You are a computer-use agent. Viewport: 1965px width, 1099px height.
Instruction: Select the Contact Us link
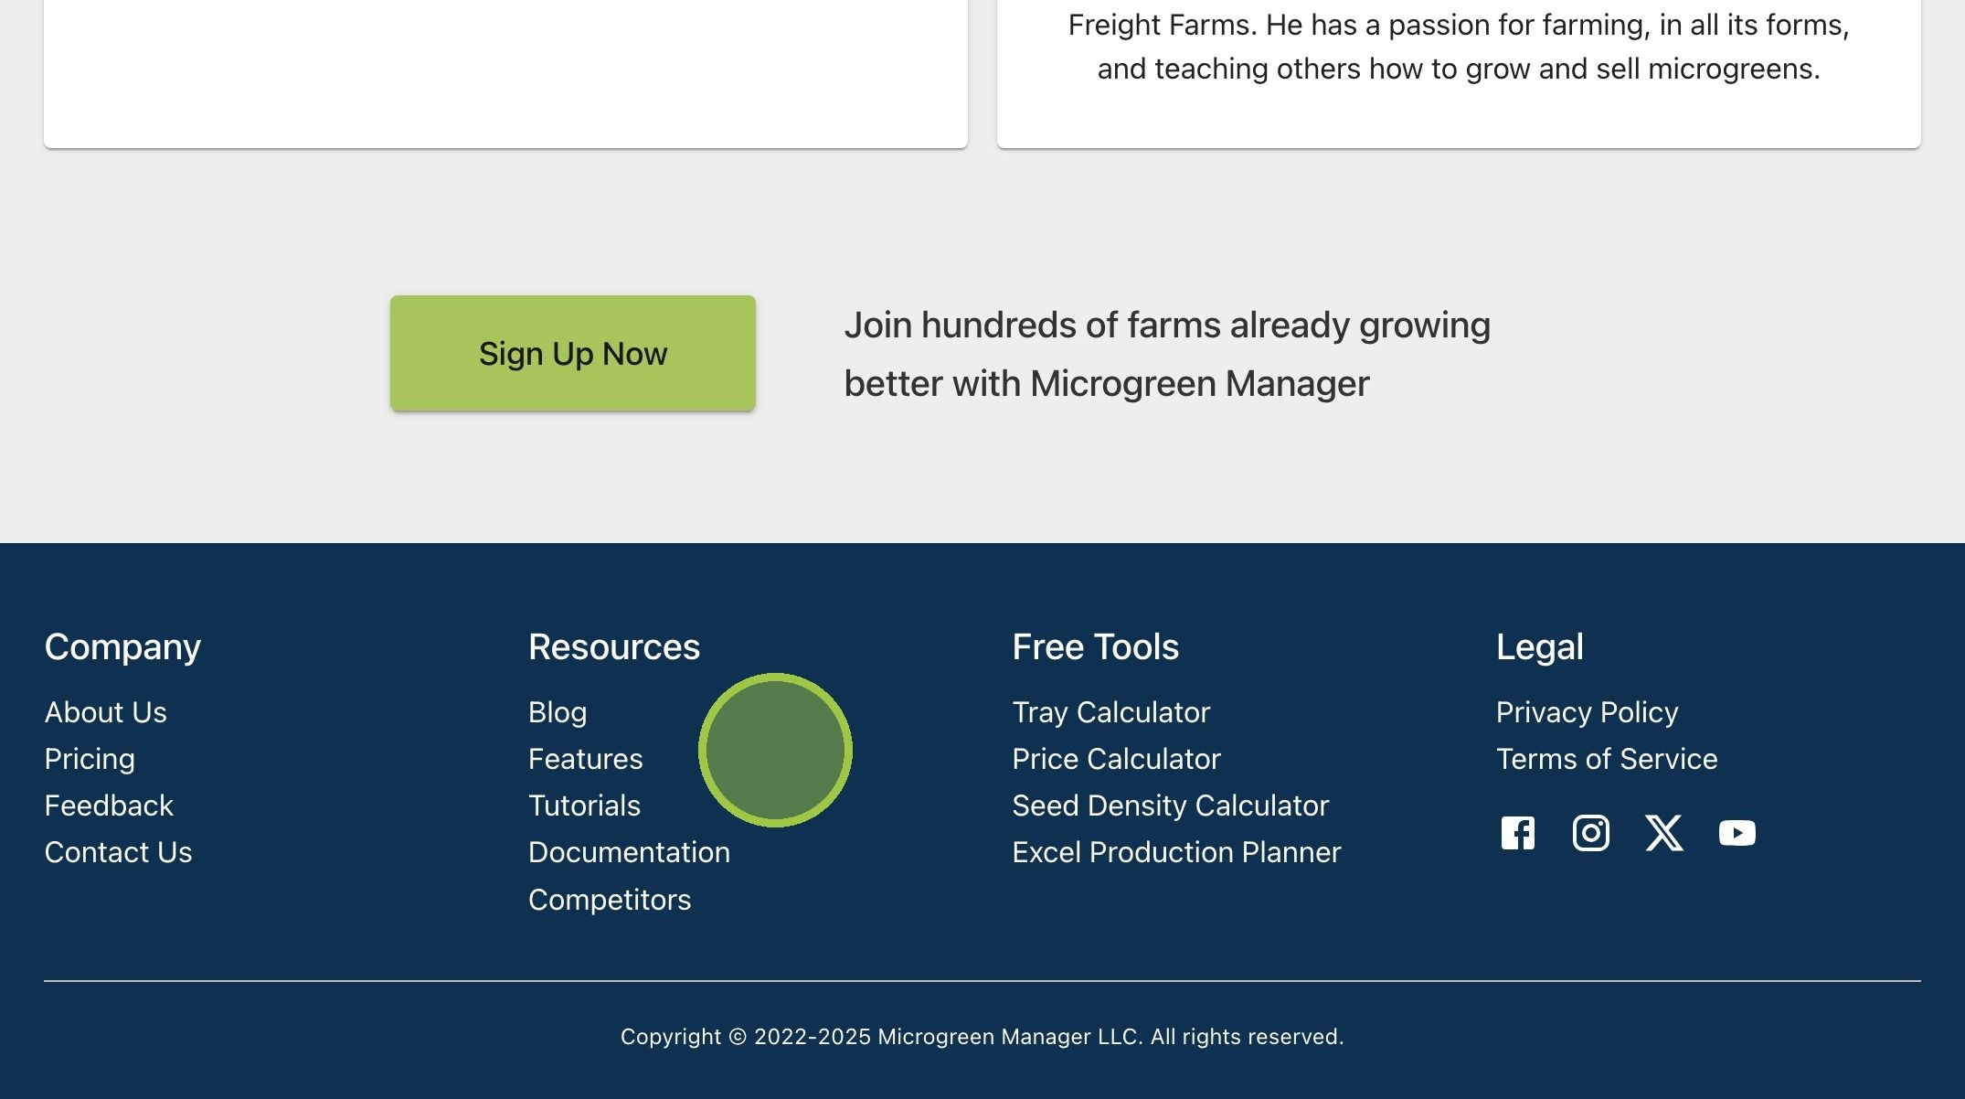tap(119, 852)
